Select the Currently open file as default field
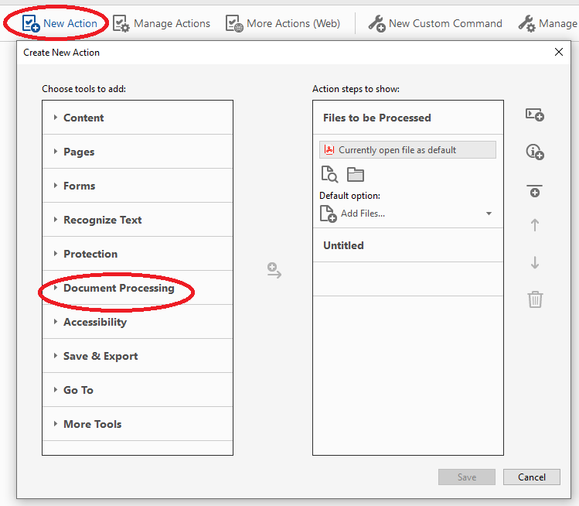This screenshot has width=579, height=506. (x=407, y=149)
